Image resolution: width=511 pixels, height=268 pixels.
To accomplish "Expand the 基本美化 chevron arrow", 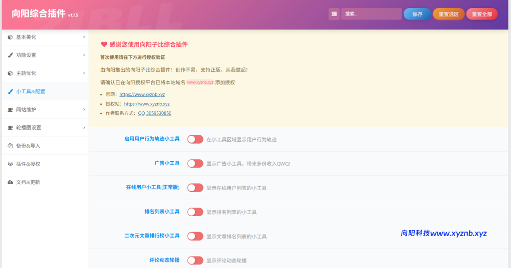I will pyautogui.click(x=84, y=37).
